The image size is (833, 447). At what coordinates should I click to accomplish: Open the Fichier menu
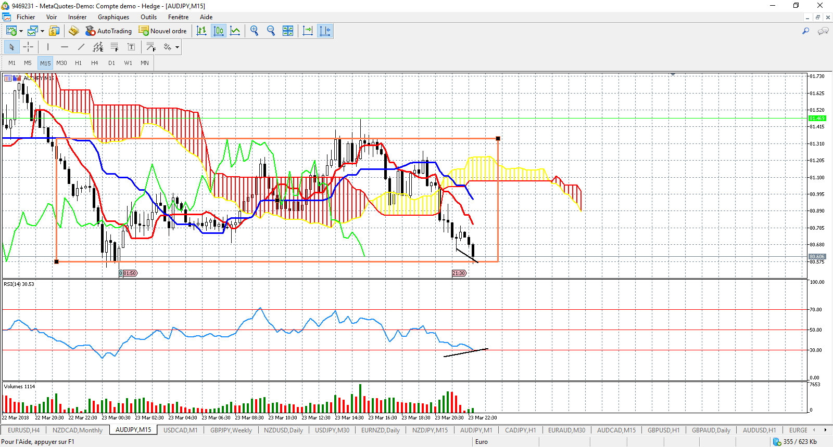[26, 17]
